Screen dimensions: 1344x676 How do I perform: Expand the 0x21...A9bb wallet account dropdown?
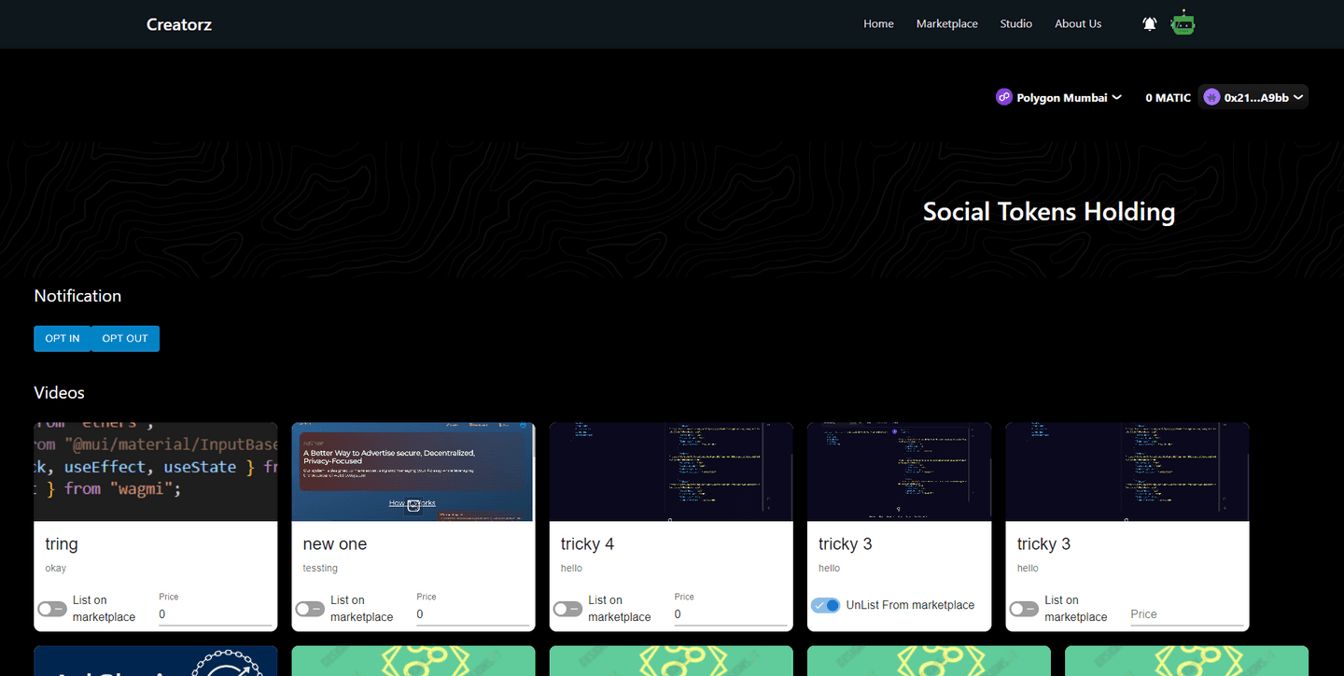tap(1253, 97)
